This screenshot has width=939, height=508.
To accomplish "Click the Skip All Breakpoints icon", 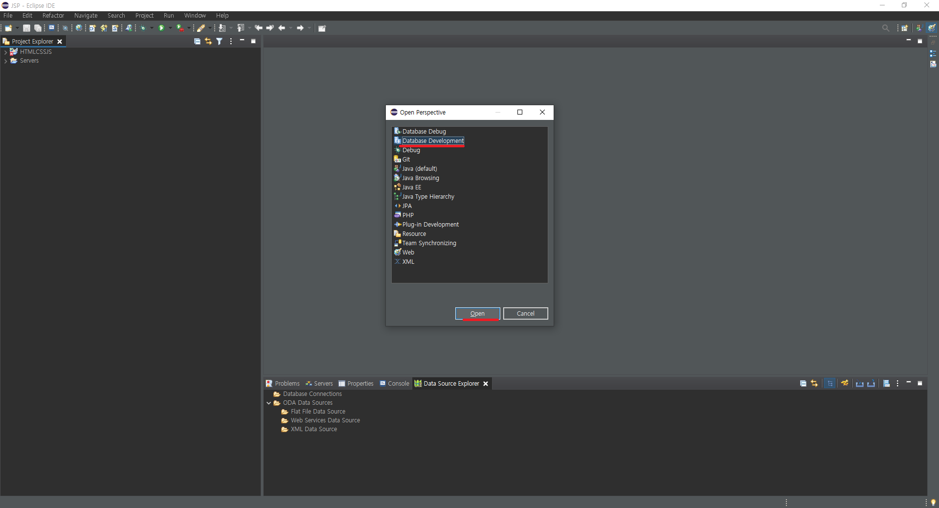I will coord(65,28).
